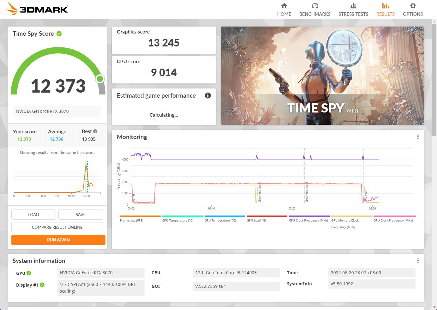Click info icon next to Best score

95,131
